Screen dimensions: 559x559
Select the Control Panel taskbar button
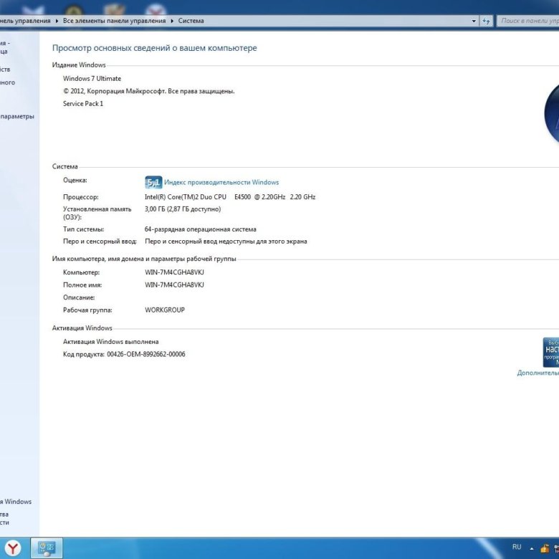47,548
